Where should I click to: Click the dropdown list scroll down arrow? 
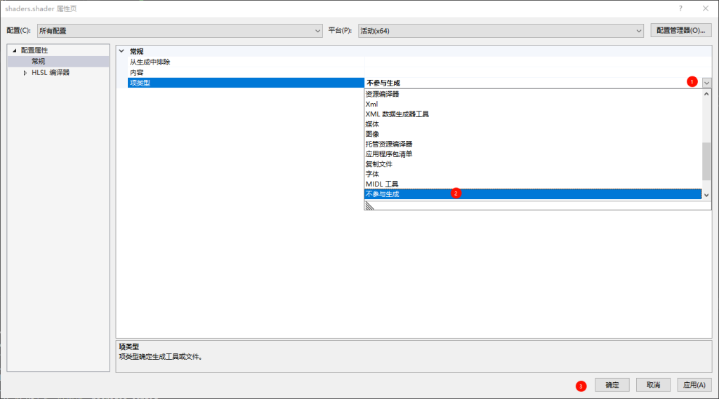(706, 195)
